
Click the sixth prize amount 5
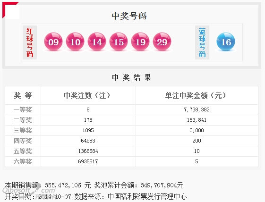coord(197,161)
